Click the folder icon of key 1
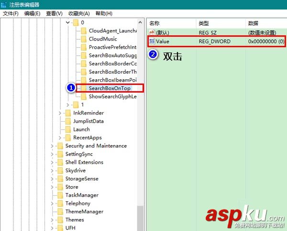This screenshot has height=231, width=287. click(76, 105)
